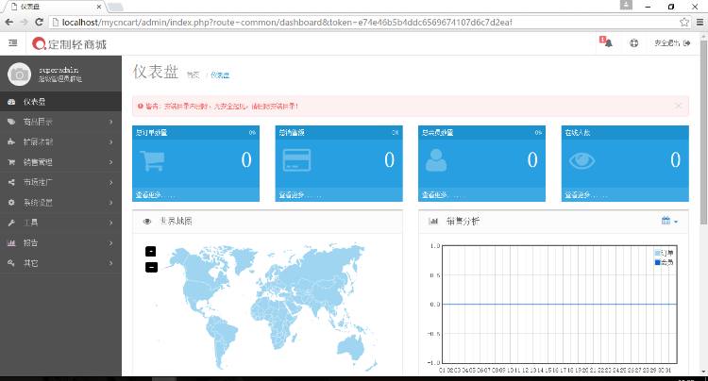Screen dimensions: 708x381
Task: Click the 商品目录 tags icon in sidebar
Action: click(11, 122)
